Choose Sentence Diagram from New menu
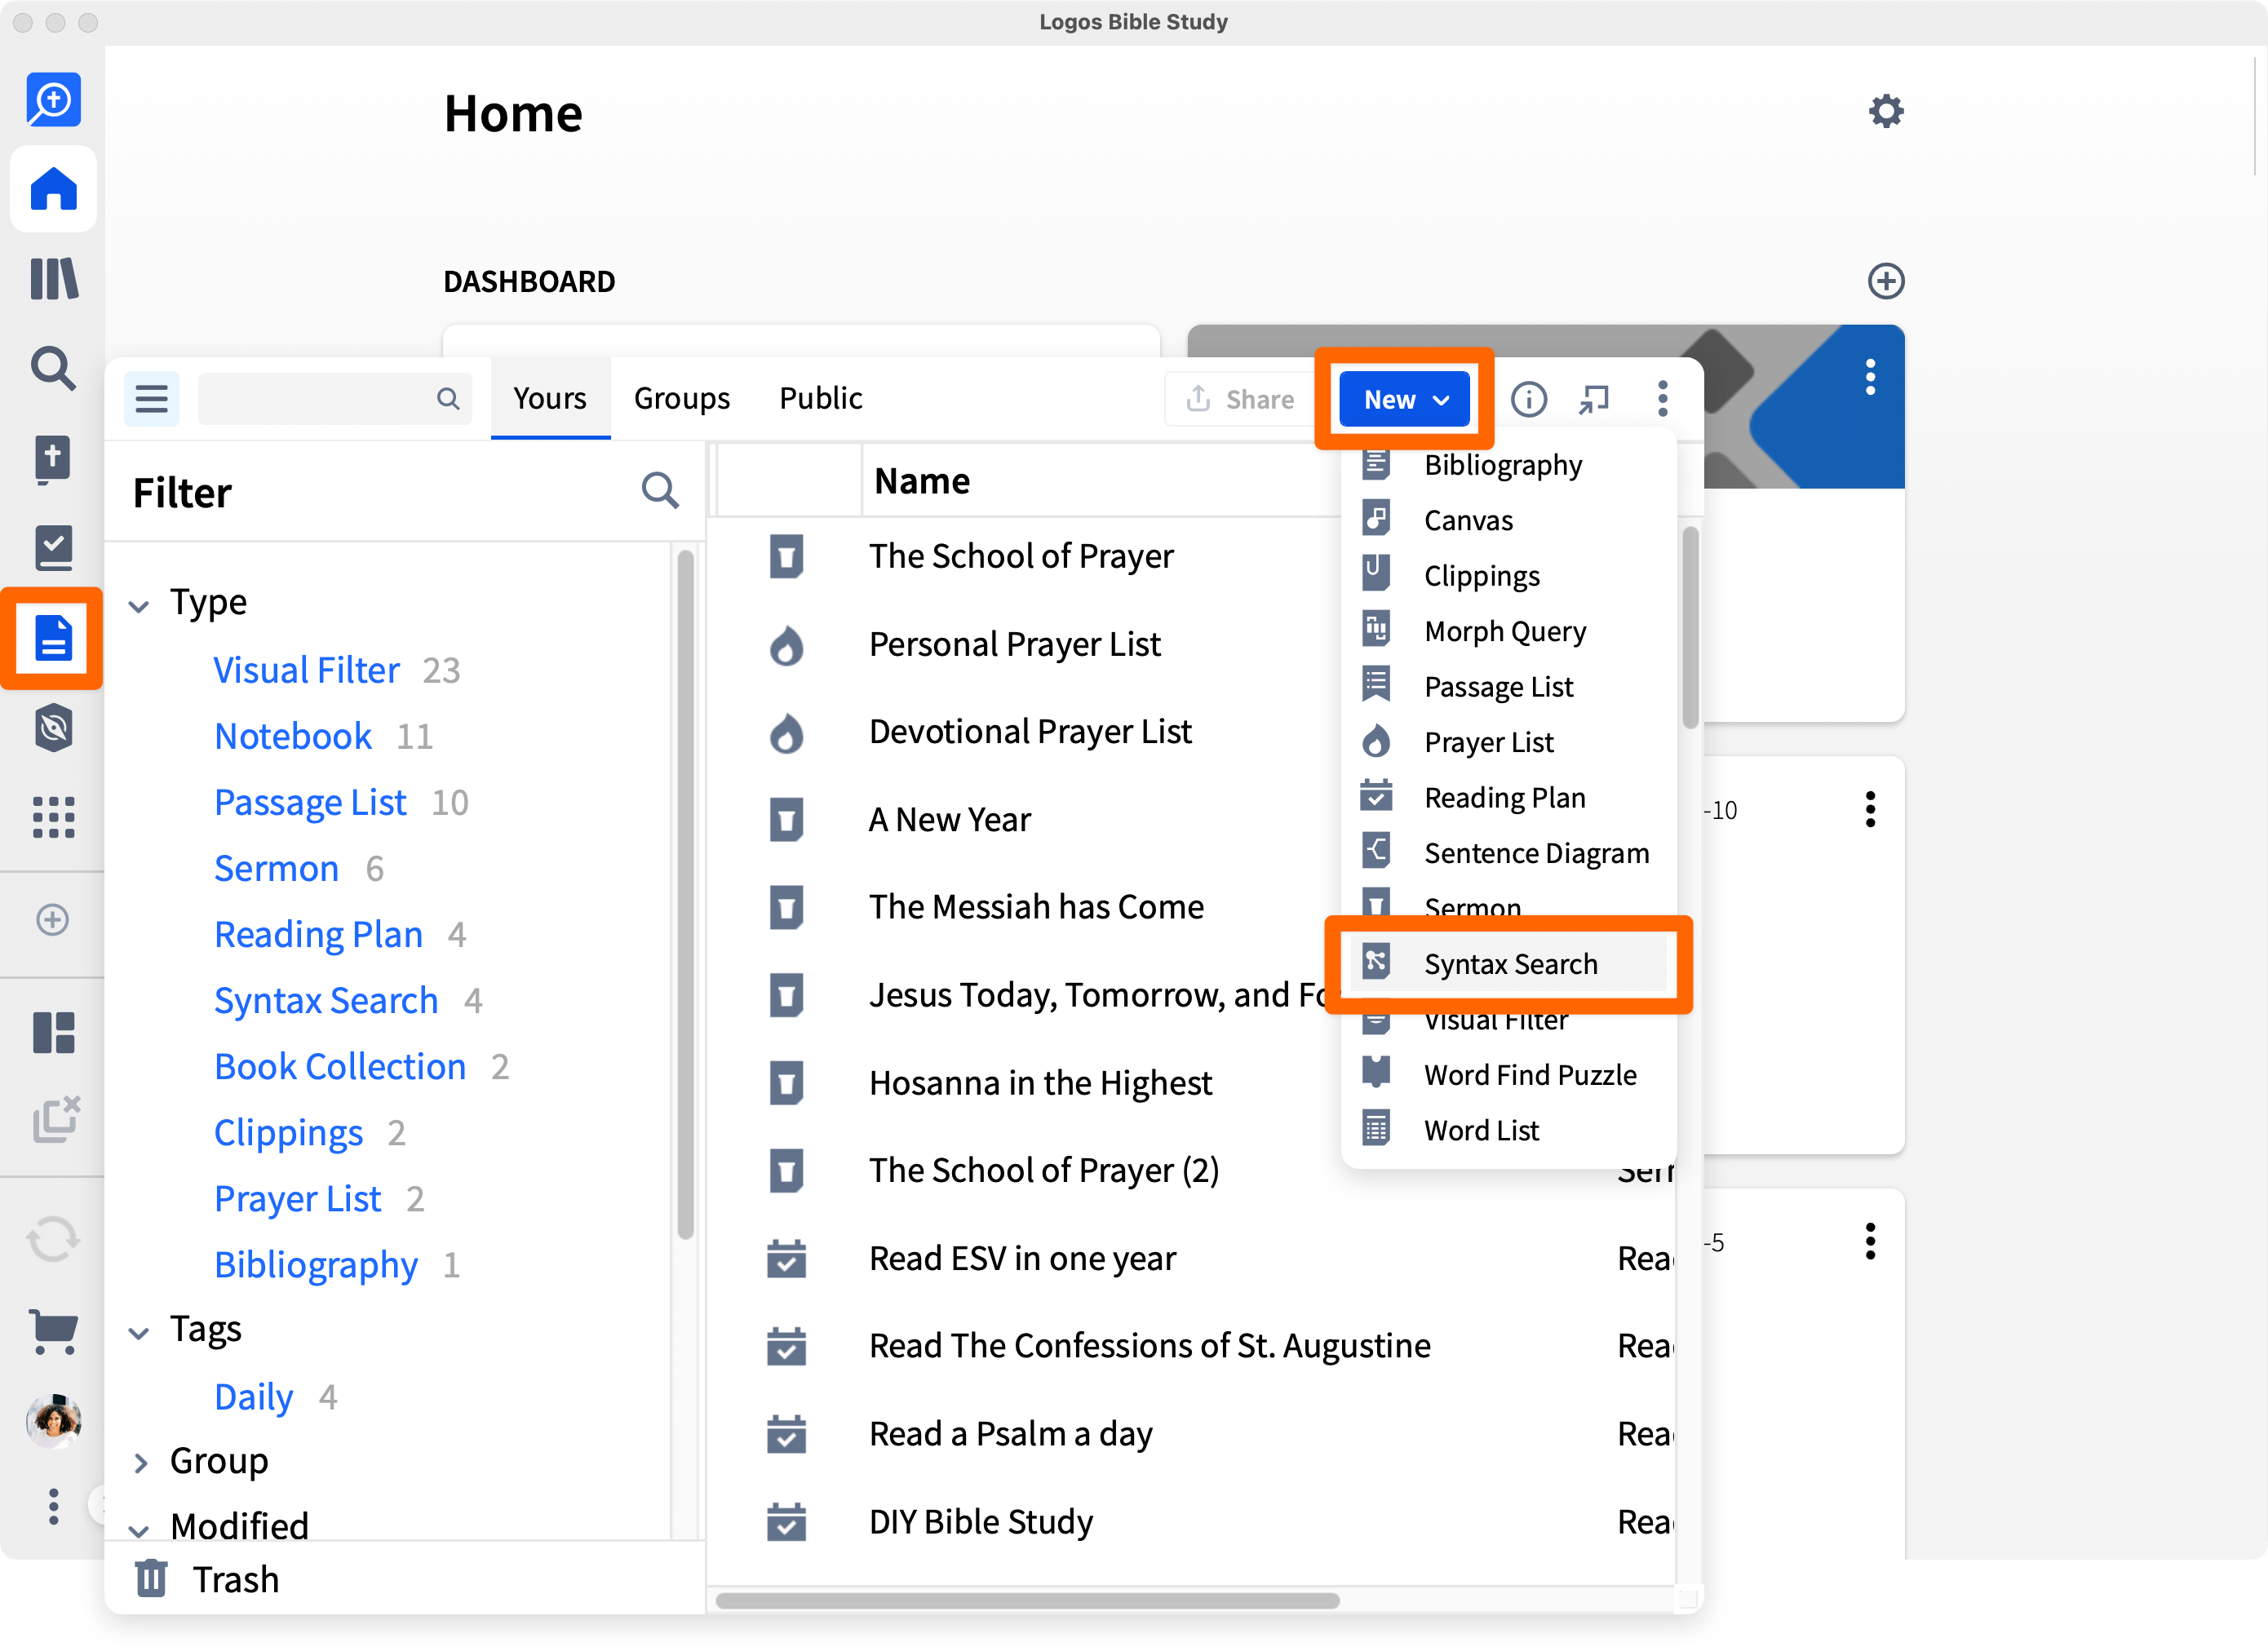The width and height of the screenshot is (2268, 1651). coord(1509,853)
